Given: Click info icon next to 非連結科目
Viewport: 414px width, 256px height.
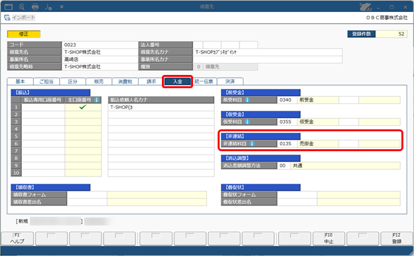Looking at the screenshot, I should click(x=252, y=143).
